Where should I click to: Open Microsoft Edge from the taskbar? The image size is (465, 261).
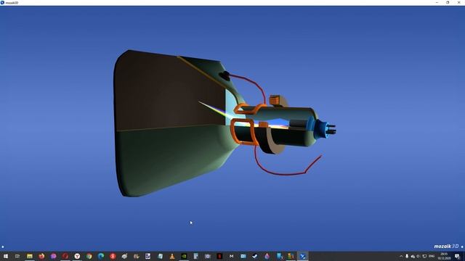[x=101, y=256]
